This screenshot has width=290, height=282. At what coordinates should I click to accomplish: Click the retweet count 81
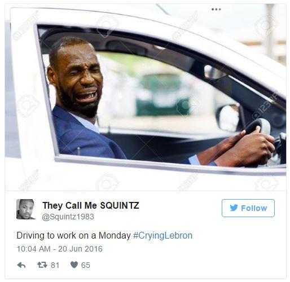(x=55, y=265)
